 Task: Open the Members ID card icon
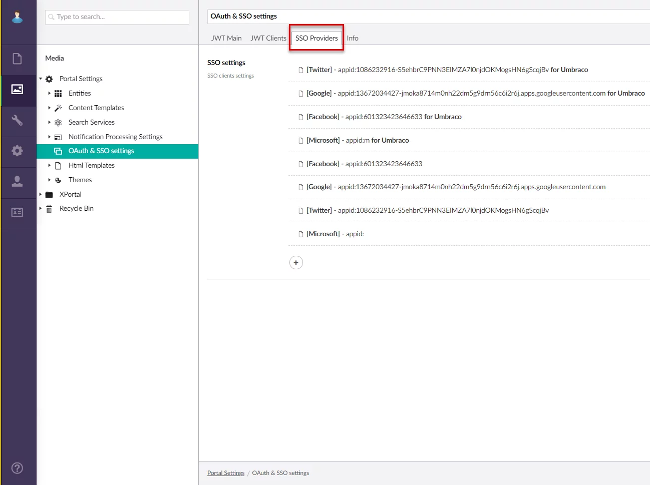pos(17,212)
